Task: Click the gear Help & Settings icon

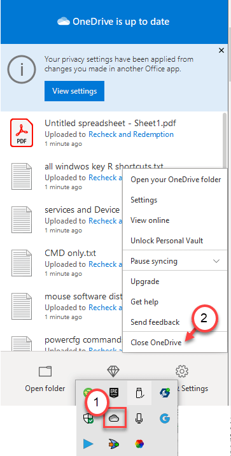Action: [x=182, y=371]
